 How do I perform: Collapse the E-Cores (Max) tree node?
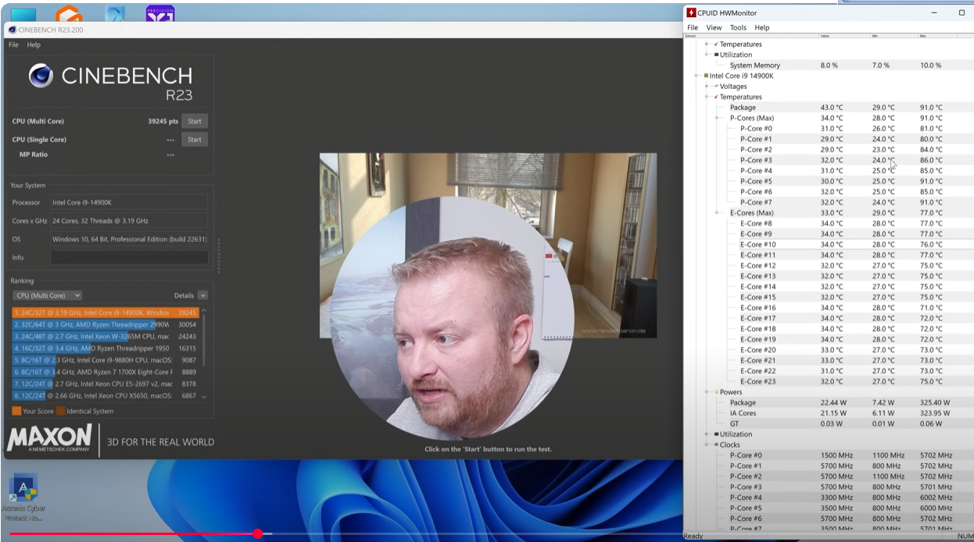click(717, 213)
